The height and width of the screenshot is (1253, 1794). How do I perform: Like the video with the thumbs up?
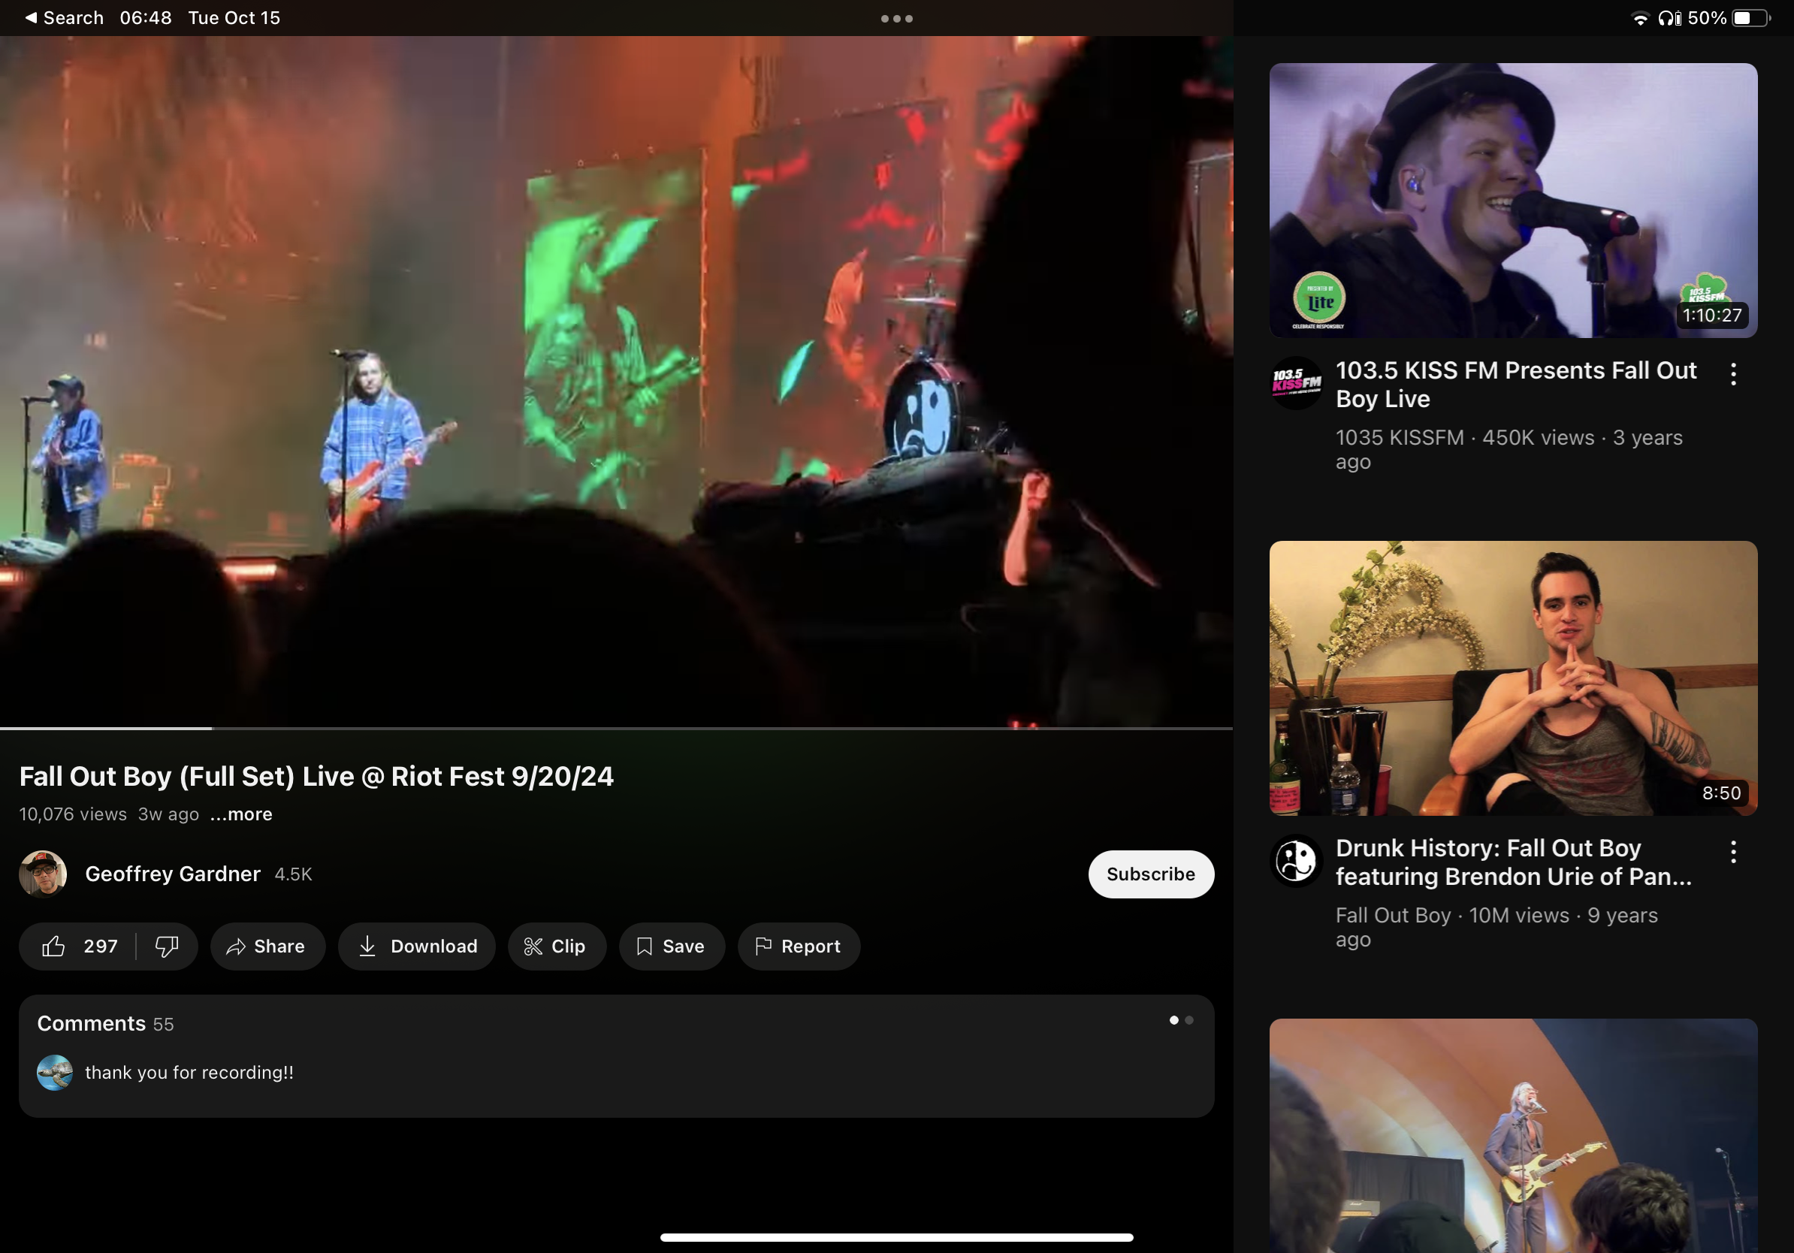pos(54,946)
